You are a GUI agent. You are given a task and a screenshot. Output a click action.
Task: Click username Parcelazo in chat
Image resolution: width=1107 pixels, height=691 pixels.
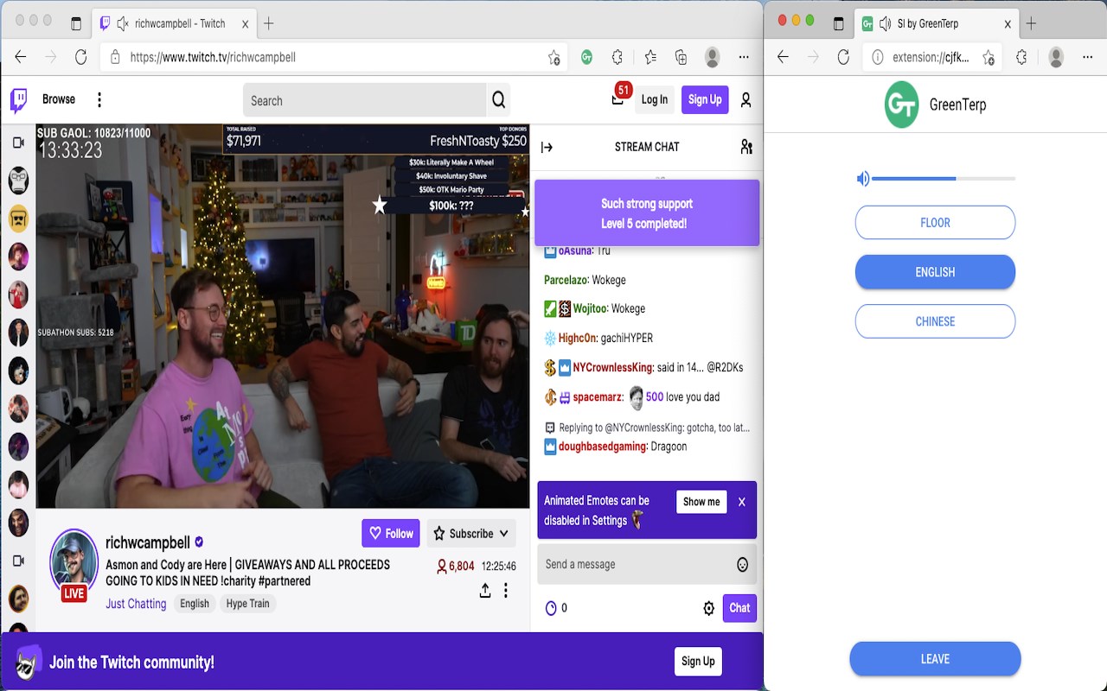point(566,280)
